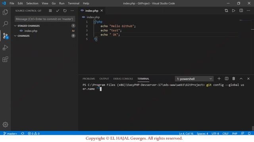Viewport: 254px width, 142px height.
Task: Commit staged changes with checkmark icon
Action: pos(58,11)
